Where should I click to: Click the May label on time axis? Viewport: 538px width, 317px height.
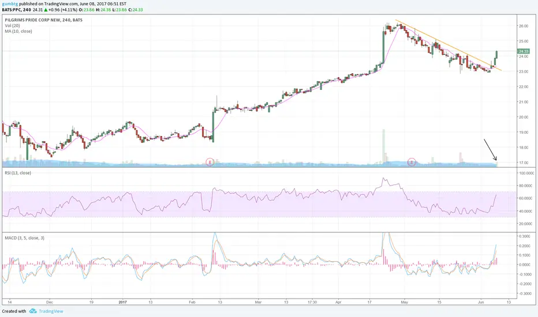point(405,302)
